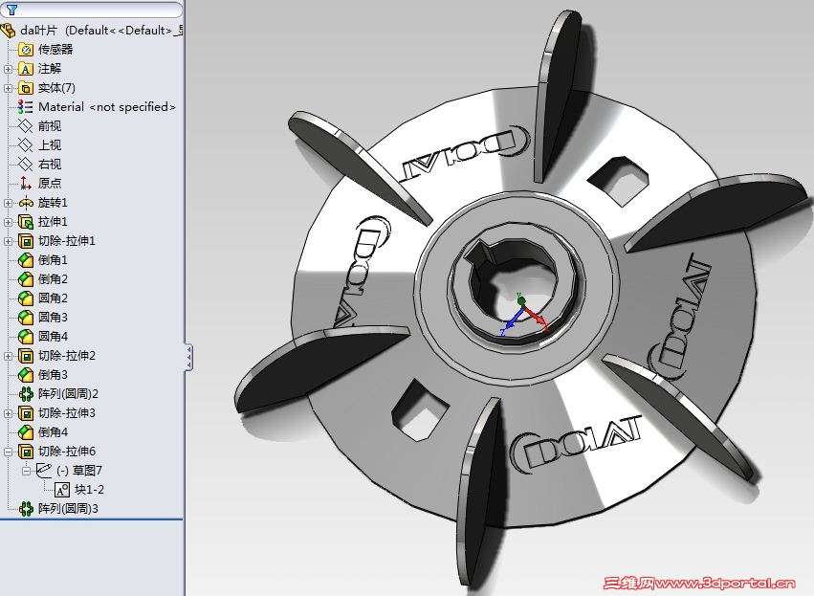Expand the 实体(7) bodies folder
814x596 pixels.
pyautogui.click(x=8, y=88)
